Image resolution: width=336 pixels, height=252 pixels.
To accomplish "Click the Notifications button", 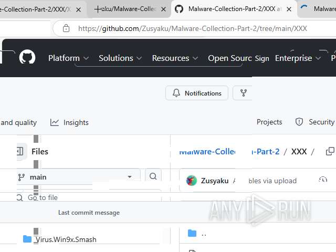I will point(197,93).
